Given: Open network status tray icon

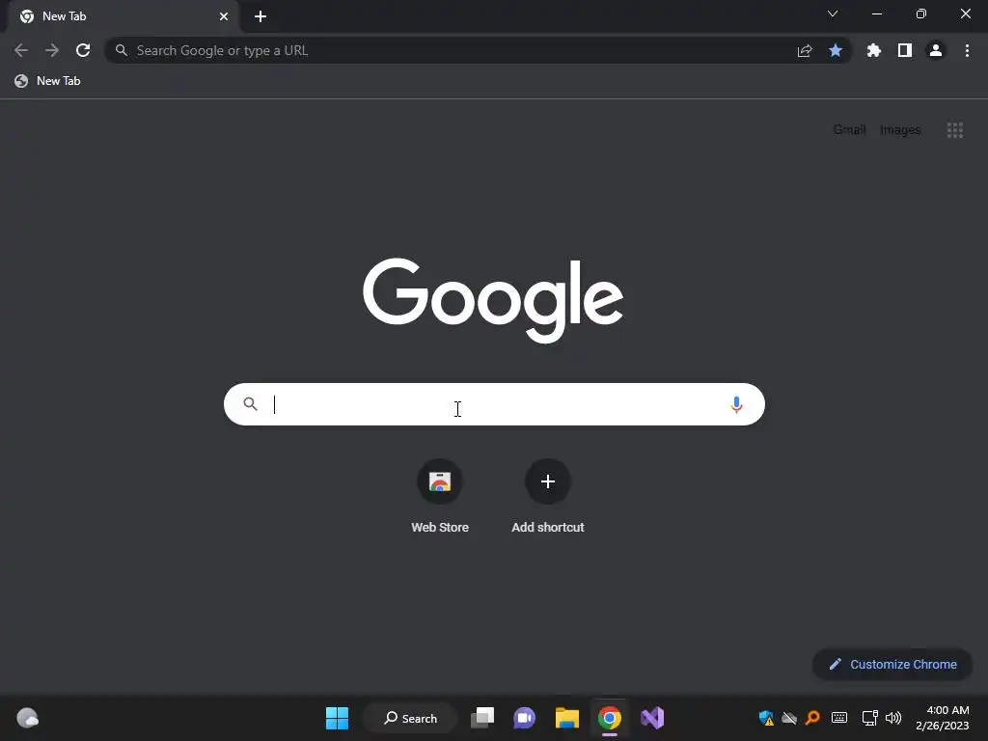Looking at the screenshot, I should click(870, 718).
